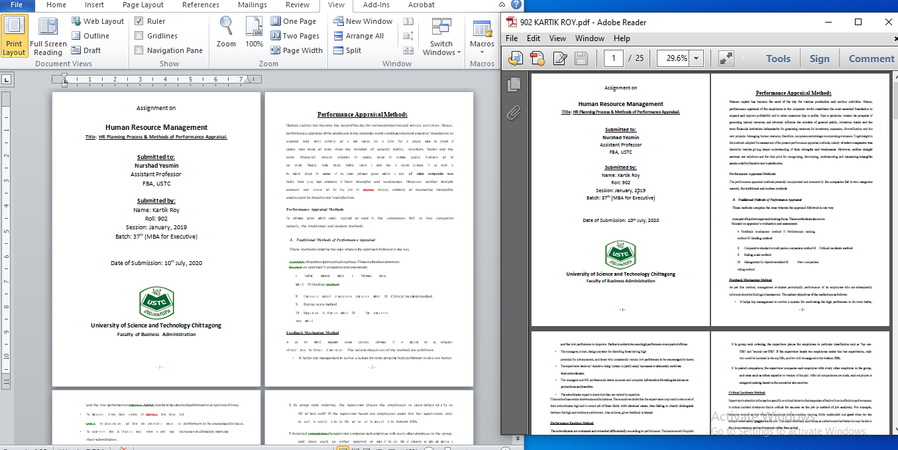The width and height of the screenshot is (898, 450).
Task: Click the page number field in Adobe Reader
Action: point(613,58)
